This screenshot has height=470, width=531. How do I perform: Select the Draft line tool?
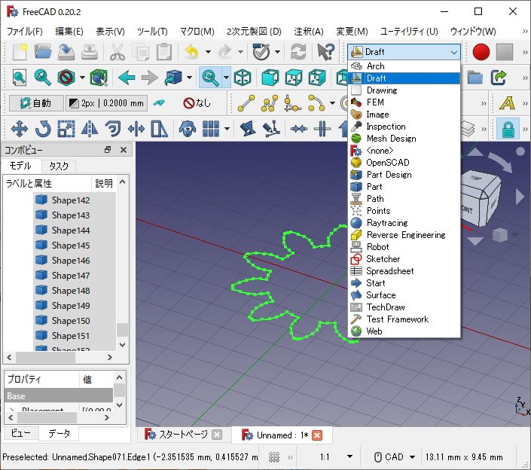tap(246, 103)
